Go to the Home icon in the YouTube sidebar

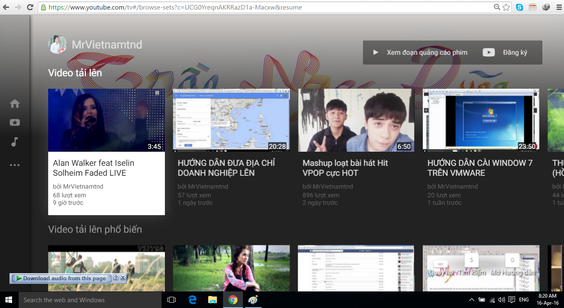[x=15, y=104]
